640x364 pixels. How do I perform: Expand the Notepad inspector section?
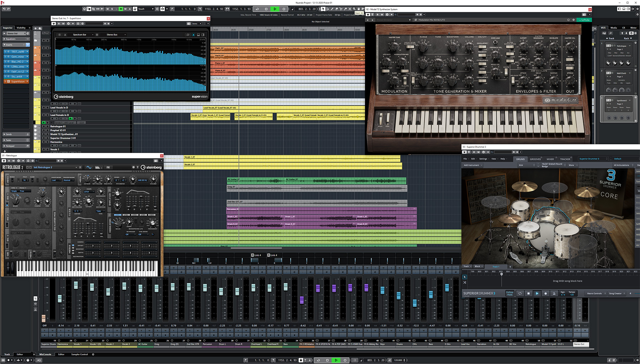(x=16, y=146)
